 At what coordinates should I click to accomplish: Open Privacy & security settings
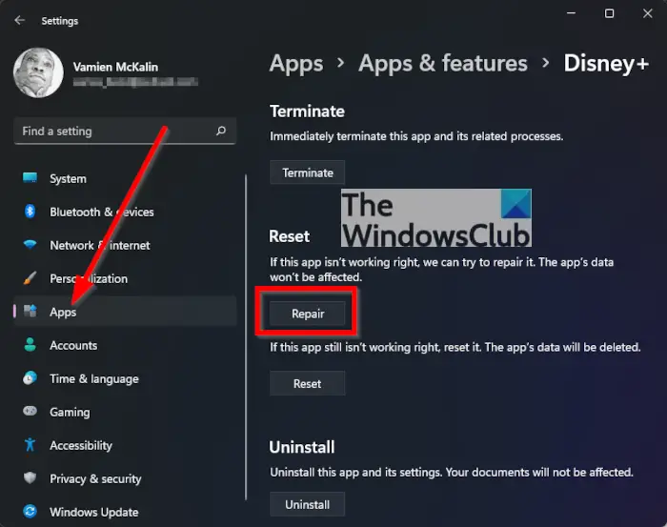(125, 478)
